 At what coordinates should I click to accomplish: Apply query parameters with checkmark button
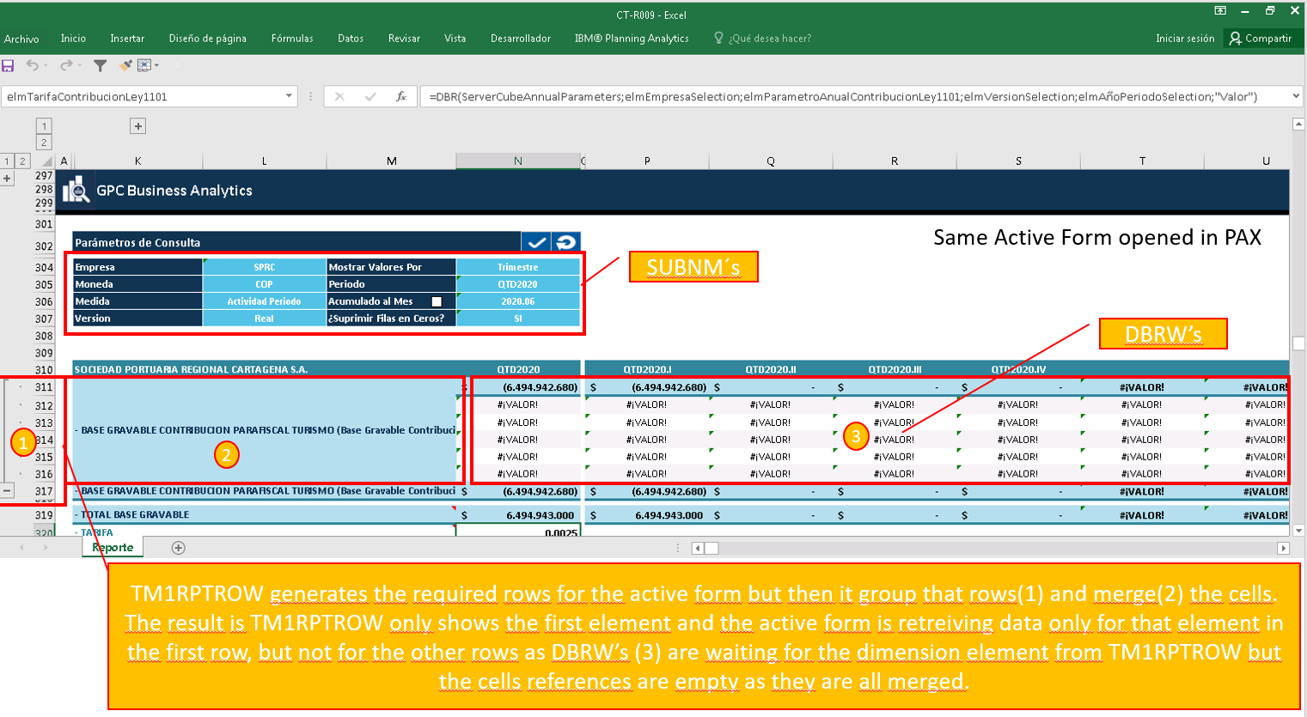click(536, 242)
